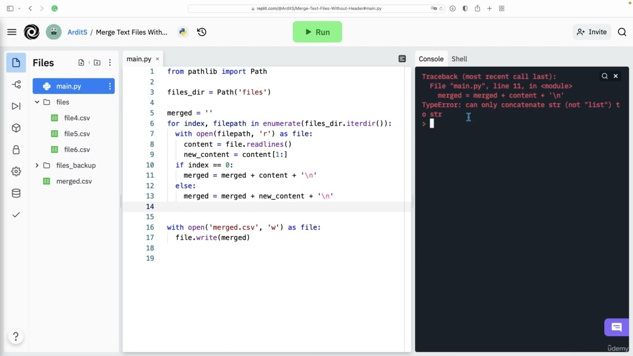
Task: Close the main.py editor tab
Action: pyautogui.click(x=157, y=59)
